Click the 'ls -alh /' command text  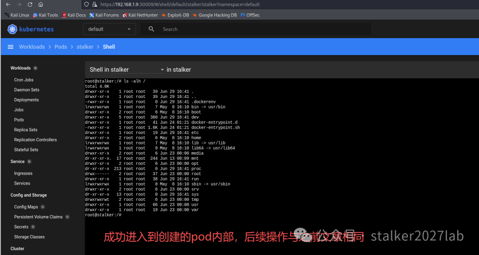135,81
